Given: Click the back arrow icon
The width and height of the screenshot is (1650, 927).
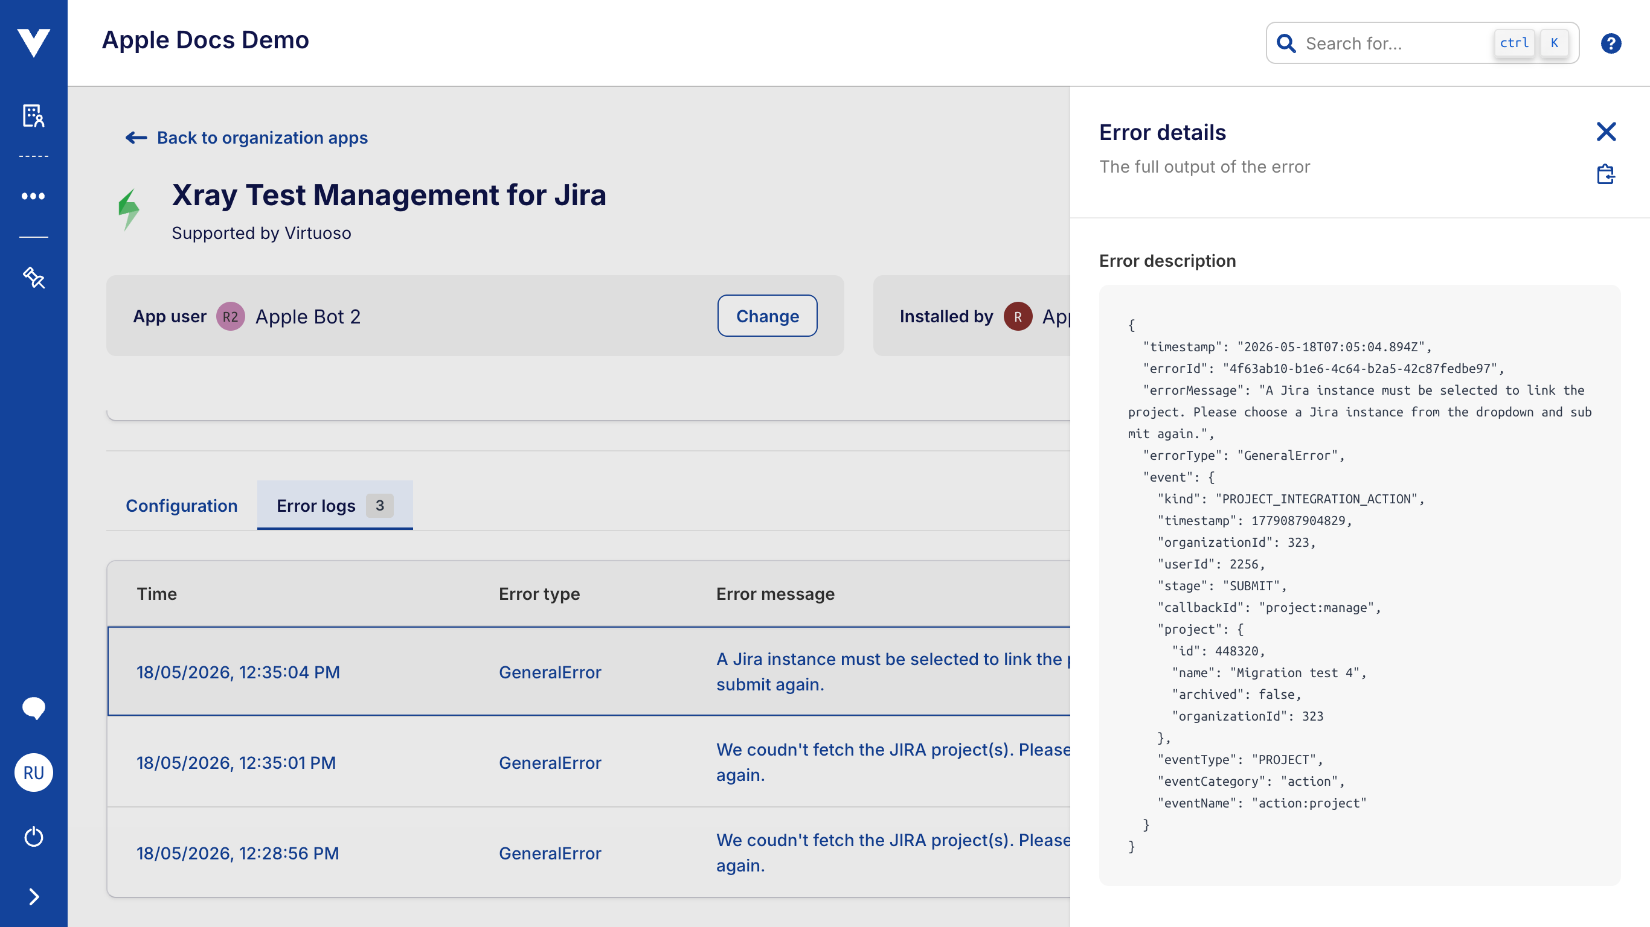Looking at the screenshot, I should click(x=136, y=138).
